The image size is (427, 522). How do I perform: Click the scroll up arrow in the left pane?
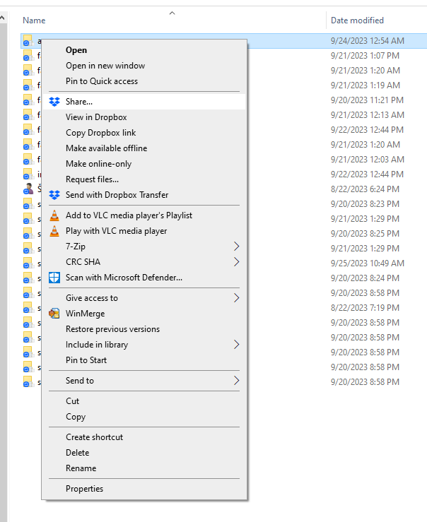tap(3, 18)
